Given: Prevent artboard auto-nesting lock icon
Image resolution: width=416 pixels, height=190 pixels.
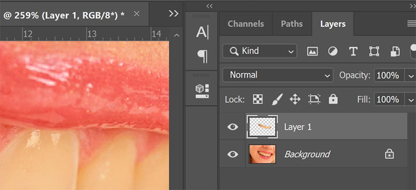Looking at the screenshot, I should pyautogui.click(x=314, y=99).
